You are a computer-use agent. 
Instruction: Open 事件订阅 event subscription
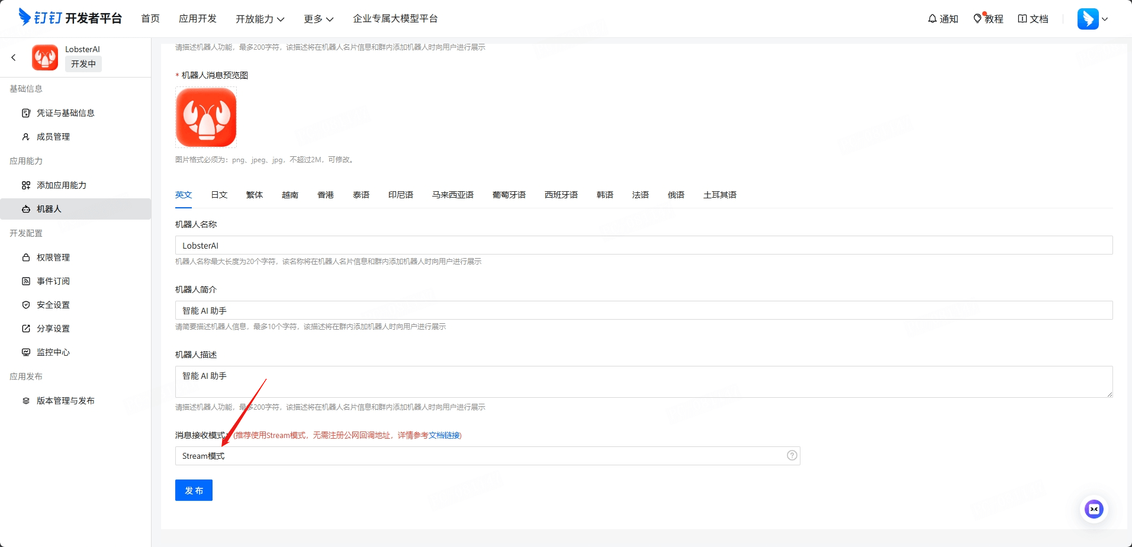point(52,281)
